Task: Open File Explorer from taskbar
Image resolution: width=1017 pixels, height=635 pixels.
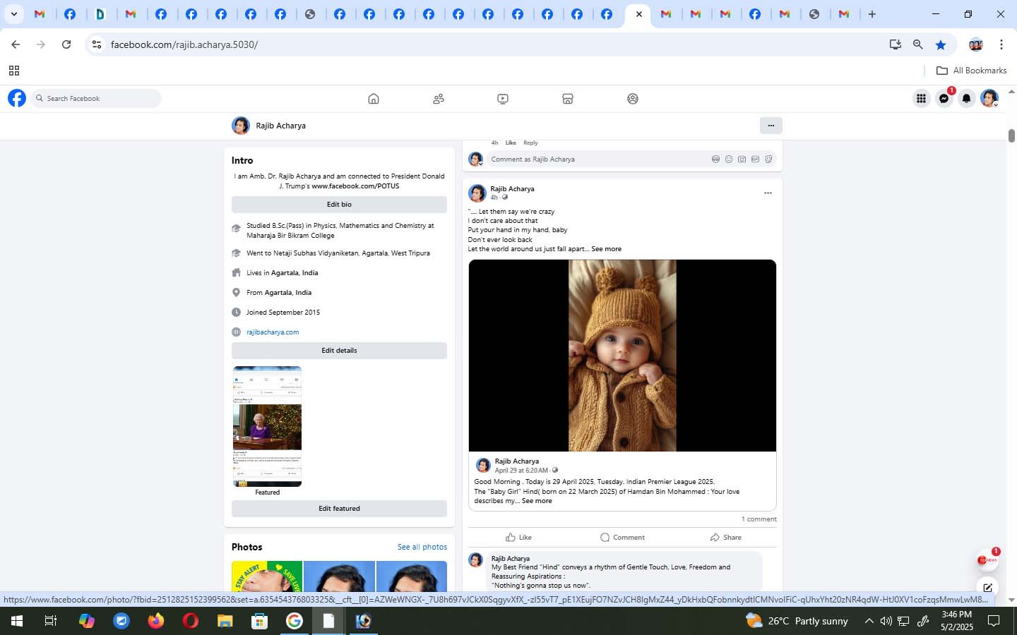Action: (225, 621)
